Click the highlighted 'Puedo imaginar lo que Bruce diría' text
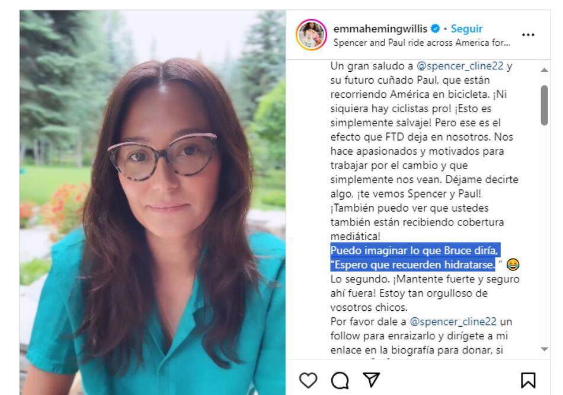Image resolution: width=563 pixels, height=395 pixels. coord(414,250)
